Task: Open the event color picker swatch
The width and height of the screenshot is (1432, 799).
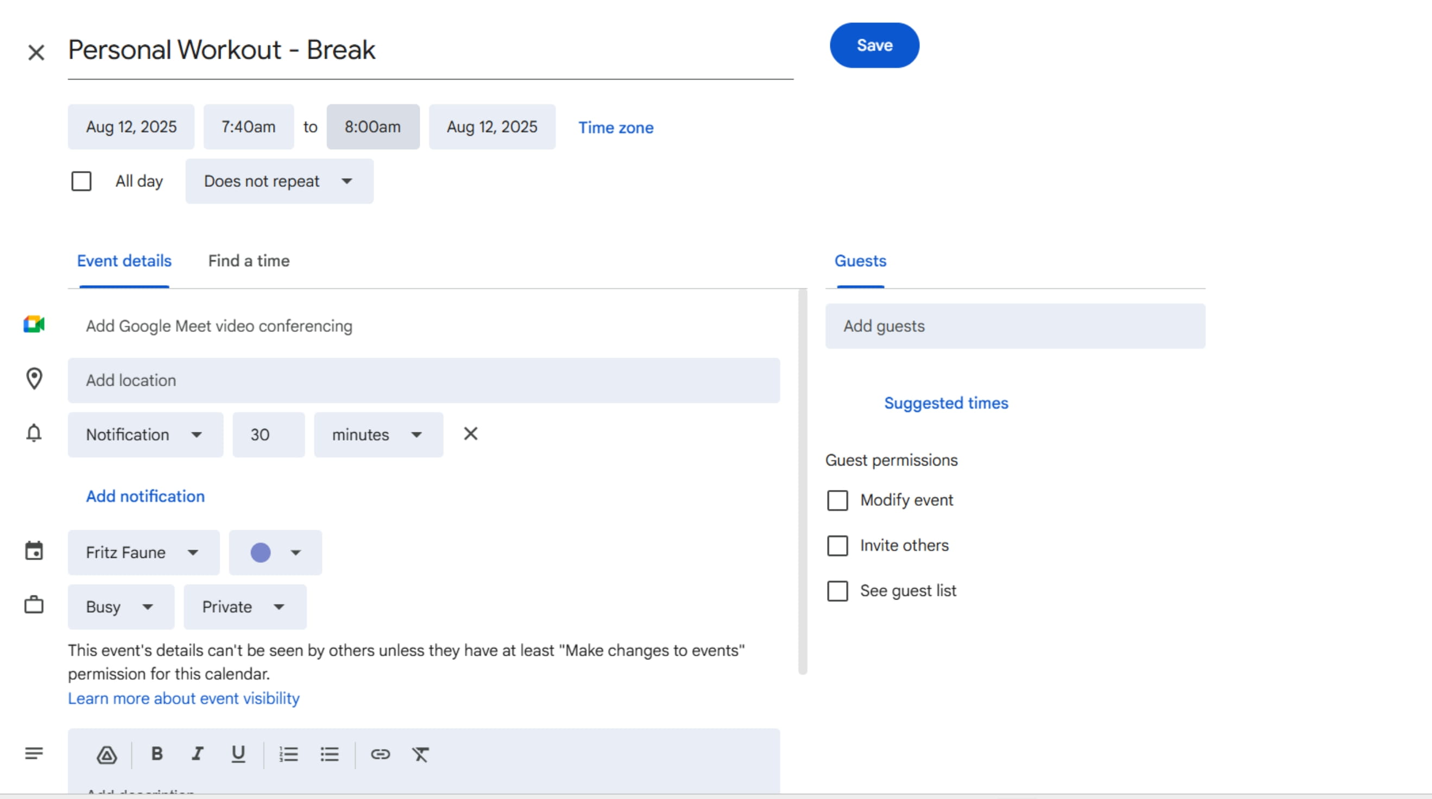Action: pyautogui.click(x=275, y=552)
